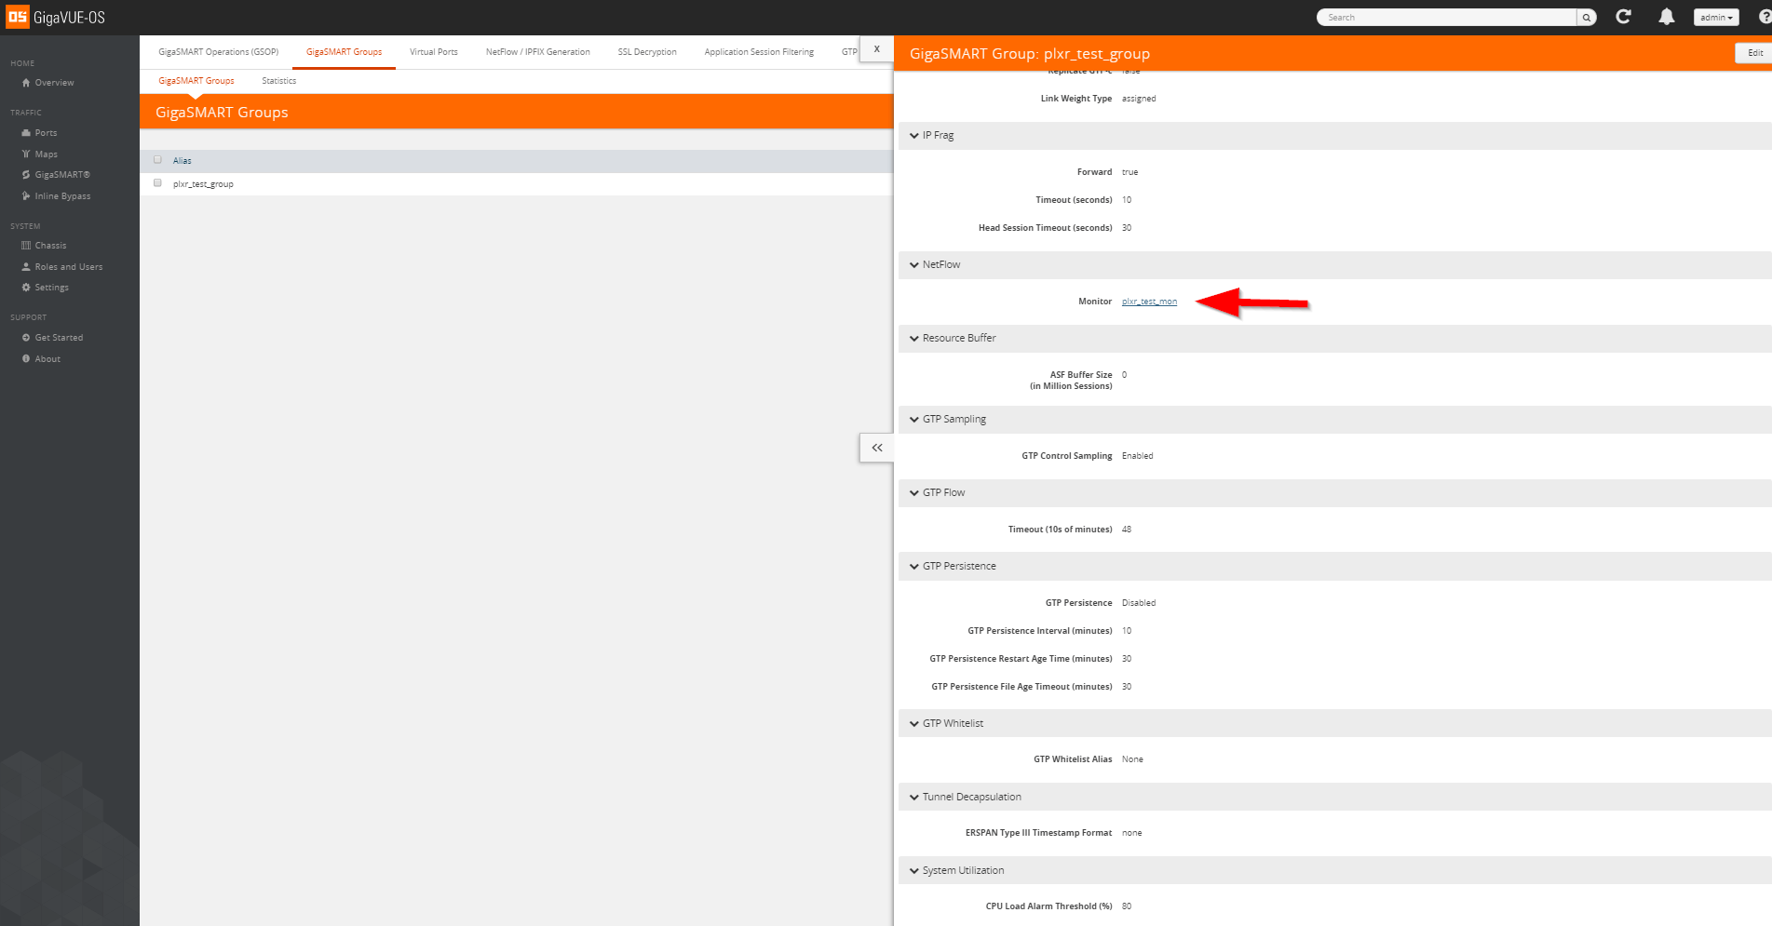Click the search magnifier icon
Viewport: 1772px width, 926px height.
tap(1587, 18)
